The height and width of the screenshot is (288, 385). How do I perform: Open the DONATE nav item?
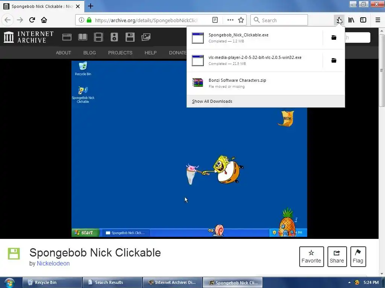coord(178,52)
